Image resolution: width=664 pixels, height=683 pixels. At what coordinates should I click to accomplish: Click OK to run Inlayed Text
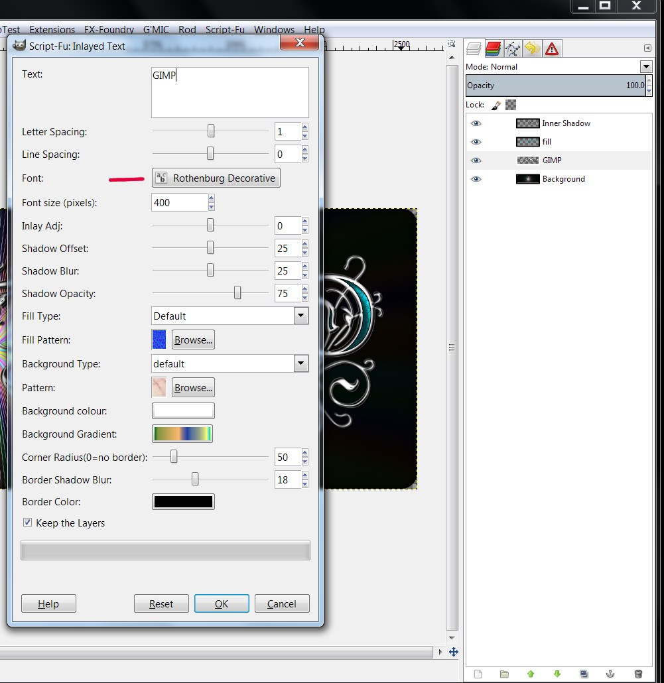tap(222, 603)
